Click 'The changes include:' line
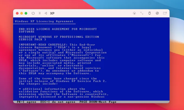 click(x=38, y=84)
